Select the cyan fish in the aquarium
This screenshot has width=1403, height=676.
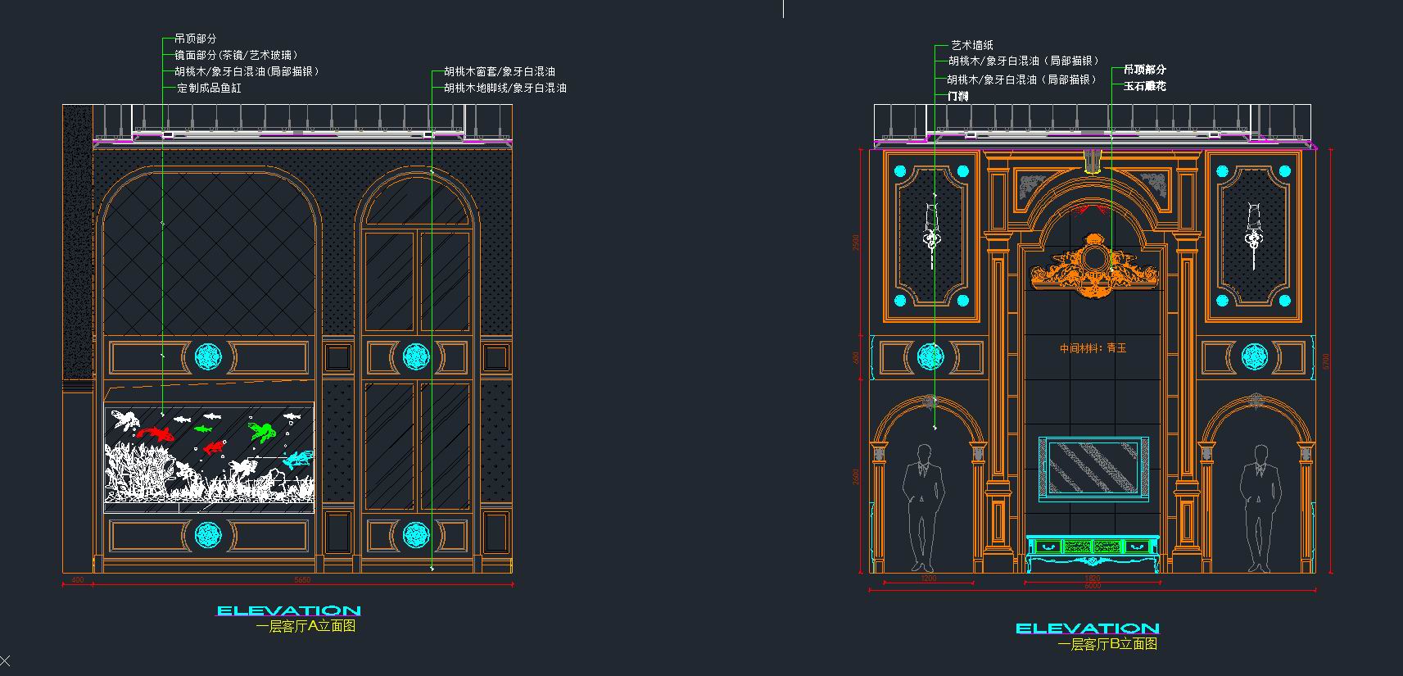[x=298, y=459]
